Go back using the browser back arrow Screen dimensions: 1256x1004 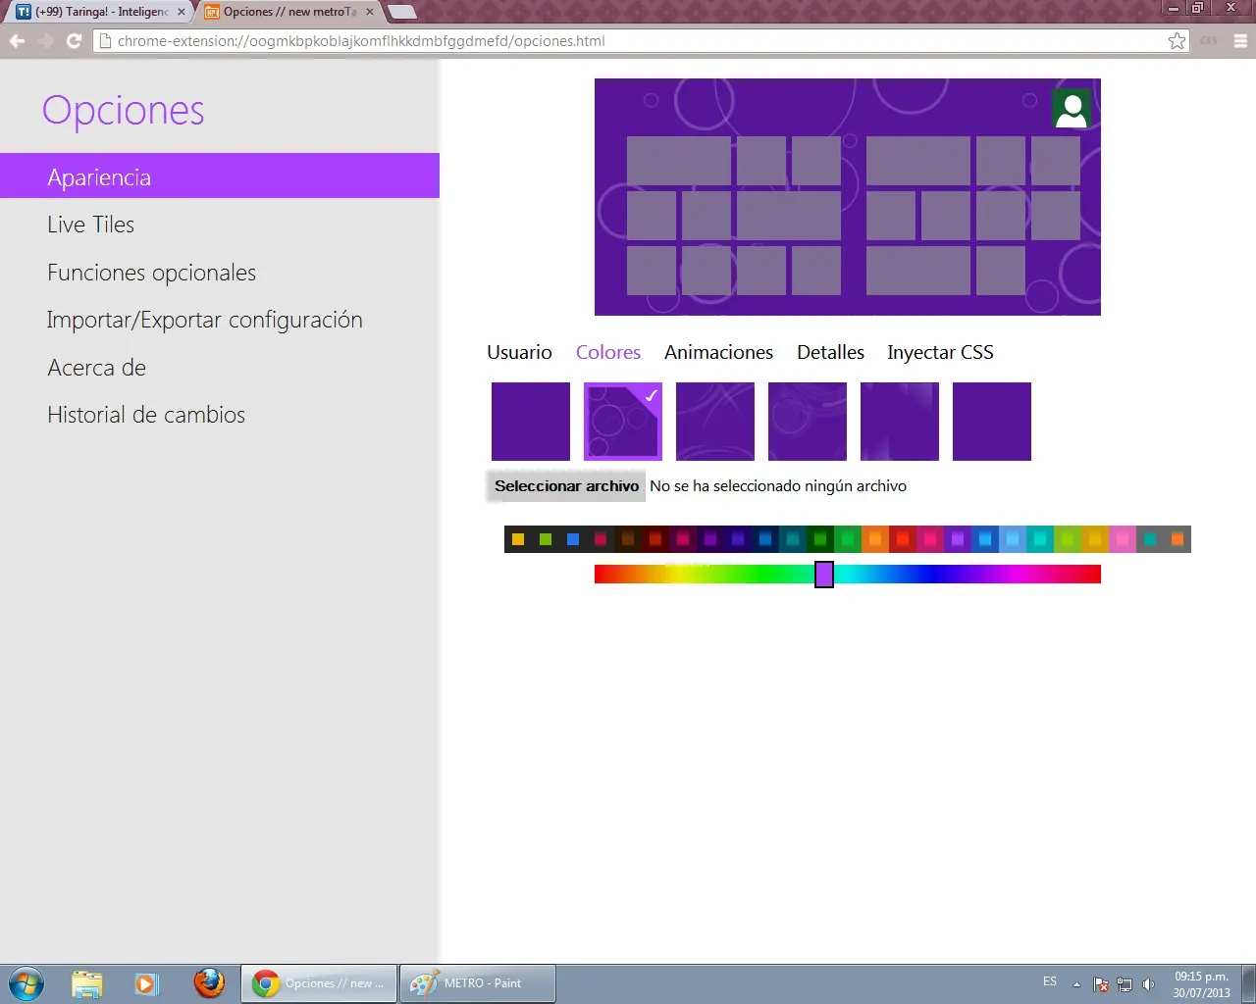pyautogui.click(x=17, y=41)
